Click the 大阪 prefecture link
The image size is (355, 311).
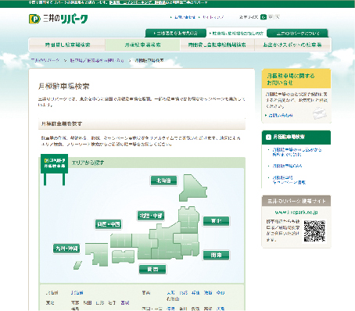click(171, 292)
